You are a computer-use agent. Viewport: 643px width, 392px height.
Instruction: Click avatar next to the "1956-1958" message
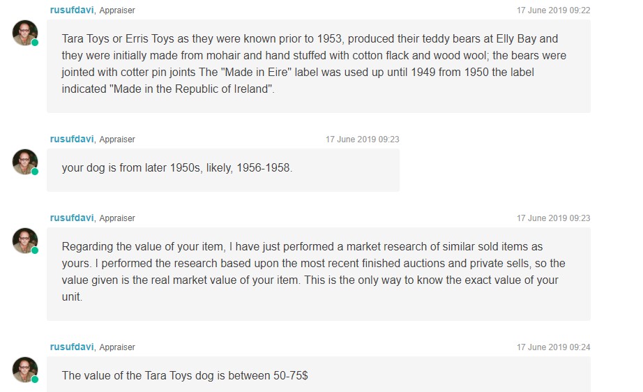coord(25,161)
